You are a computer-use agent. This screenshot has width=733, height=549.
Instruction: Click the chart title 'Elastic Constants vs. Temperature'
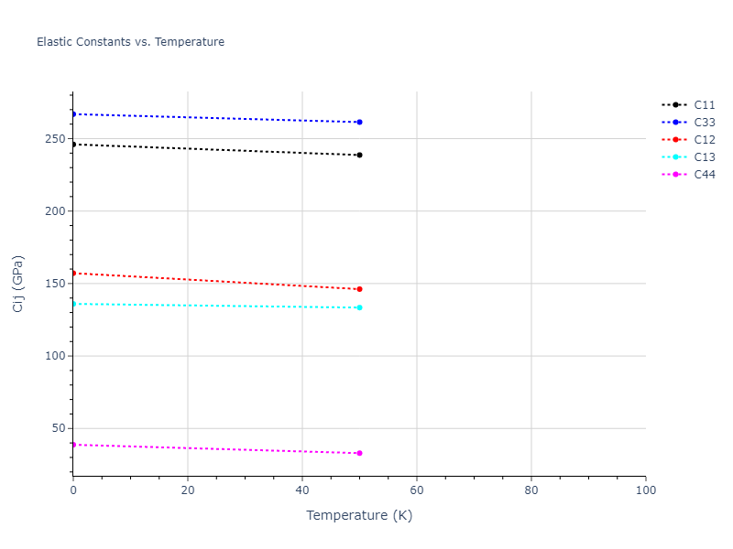[130, 42]
